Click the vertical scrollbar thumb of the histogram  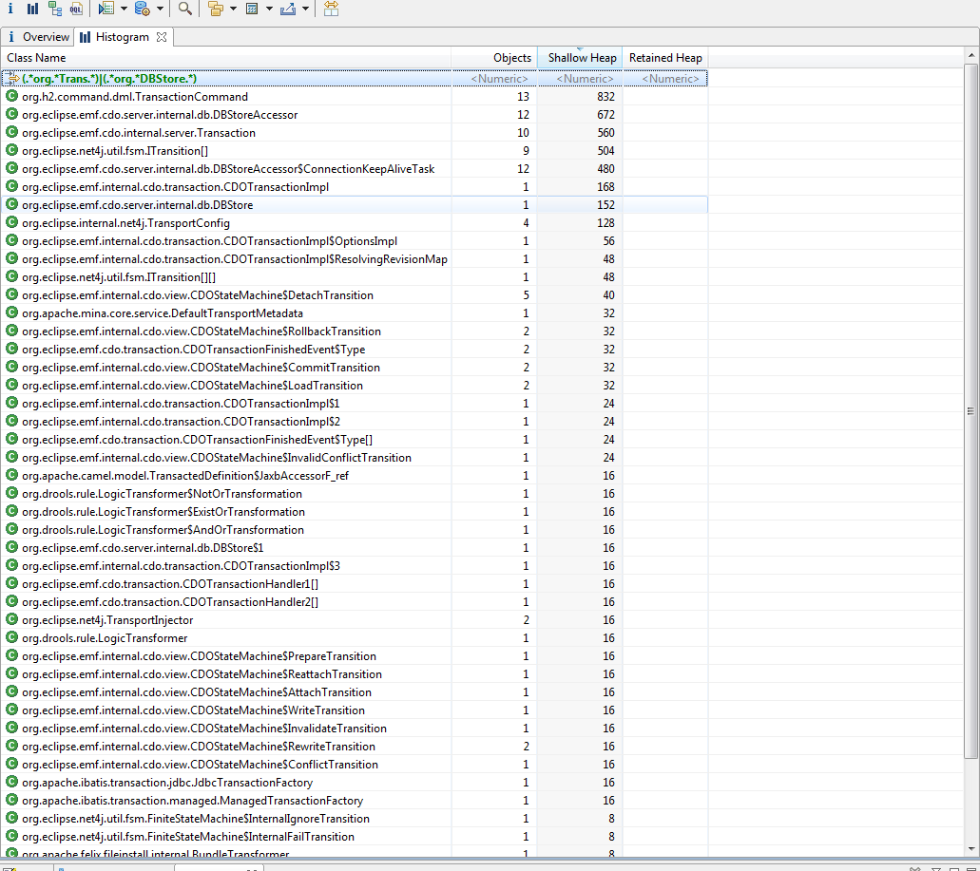[971, 411]
